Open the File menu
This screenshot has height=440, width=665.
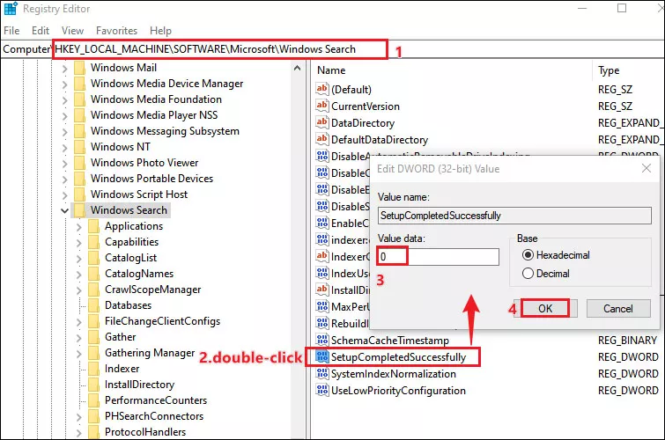click(x=11, y=31)
